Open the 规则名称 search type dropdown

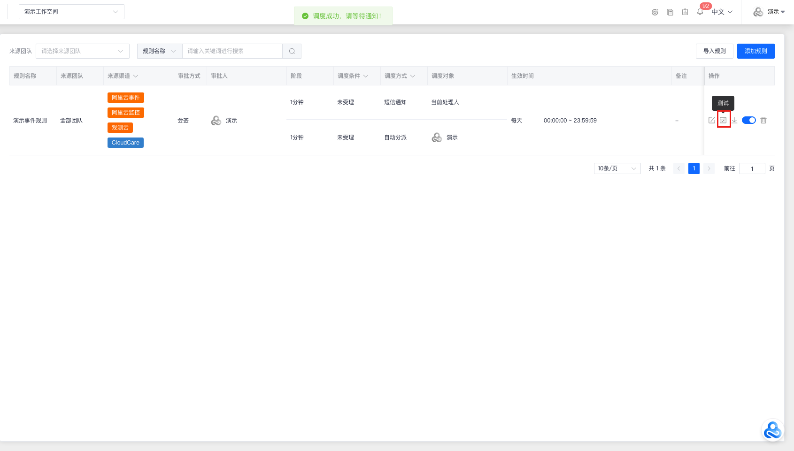point(159,51)
